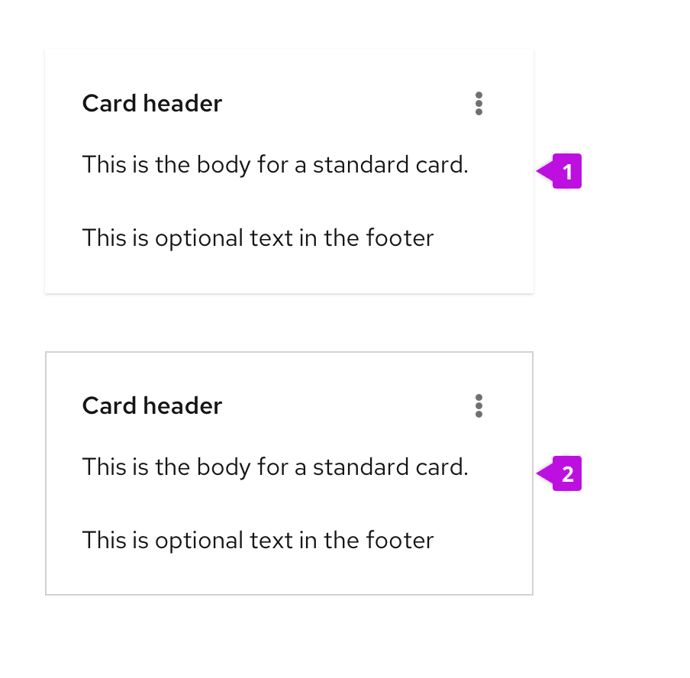Select the top card's "Card header" title

pos(152,104)
